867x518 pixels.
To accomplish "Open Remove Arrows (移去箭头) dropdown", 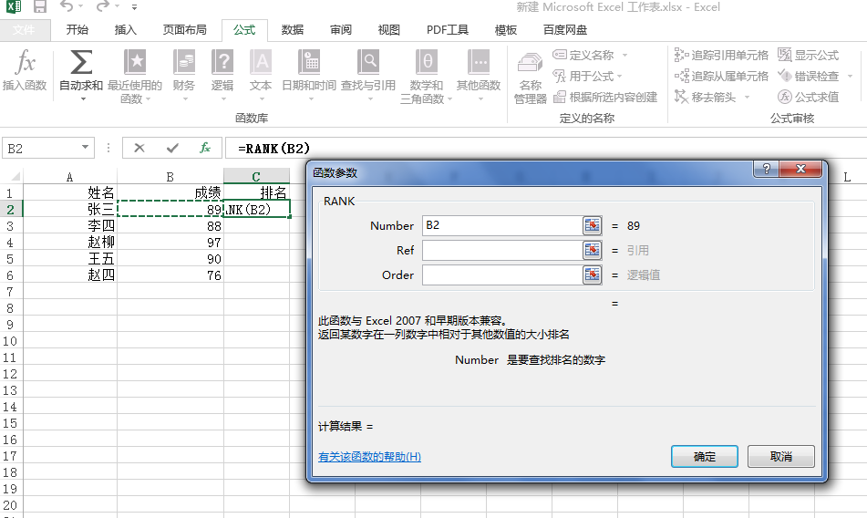I will click(x=747, y=98).
